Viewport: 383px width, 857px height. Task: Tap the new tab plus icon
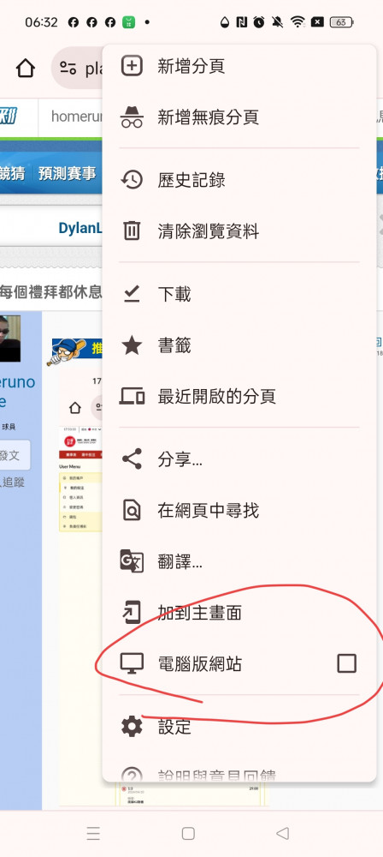[x=132, y=66]
